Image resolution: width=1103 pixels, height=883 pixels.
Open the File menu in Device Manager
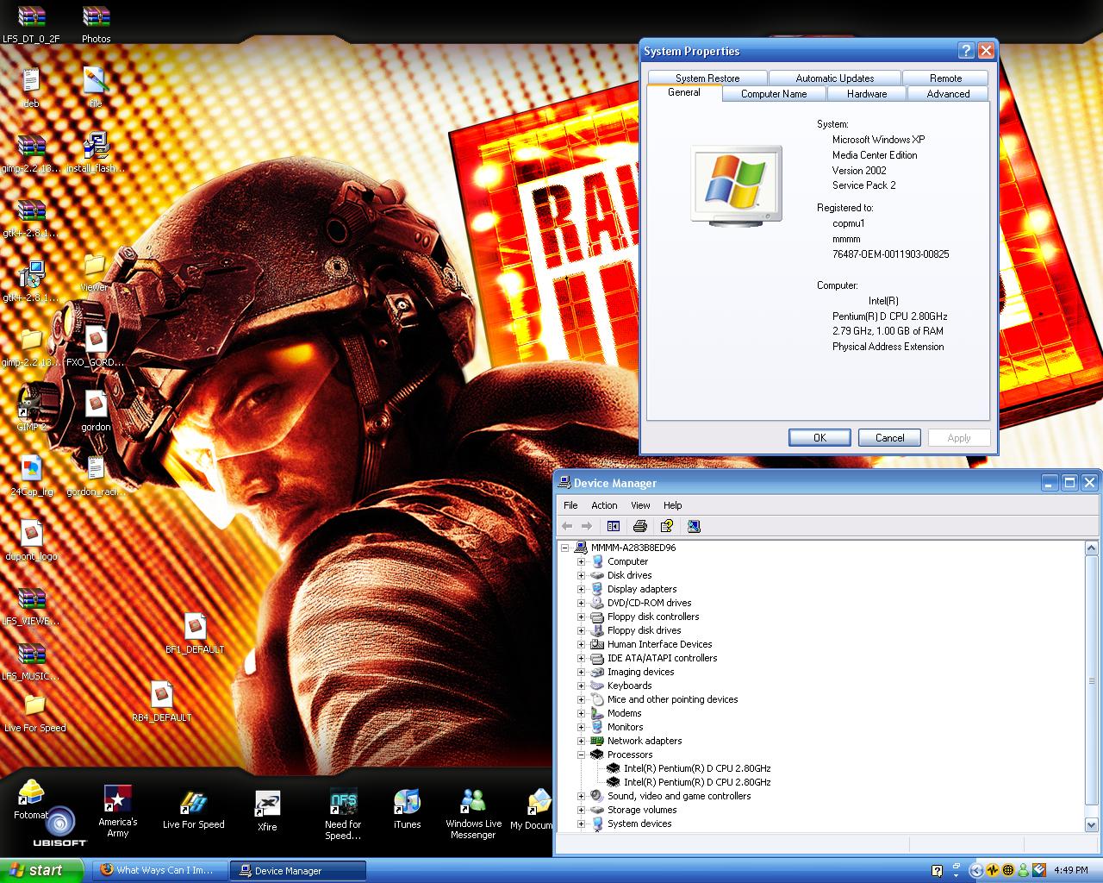pos(570,505)
